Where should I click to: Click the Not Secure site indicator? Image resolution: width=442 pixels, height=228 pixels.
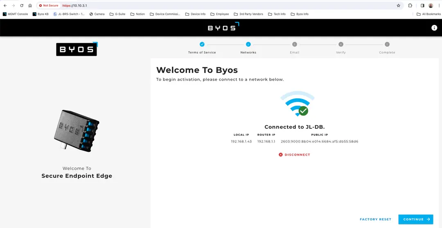click(48, 6)
